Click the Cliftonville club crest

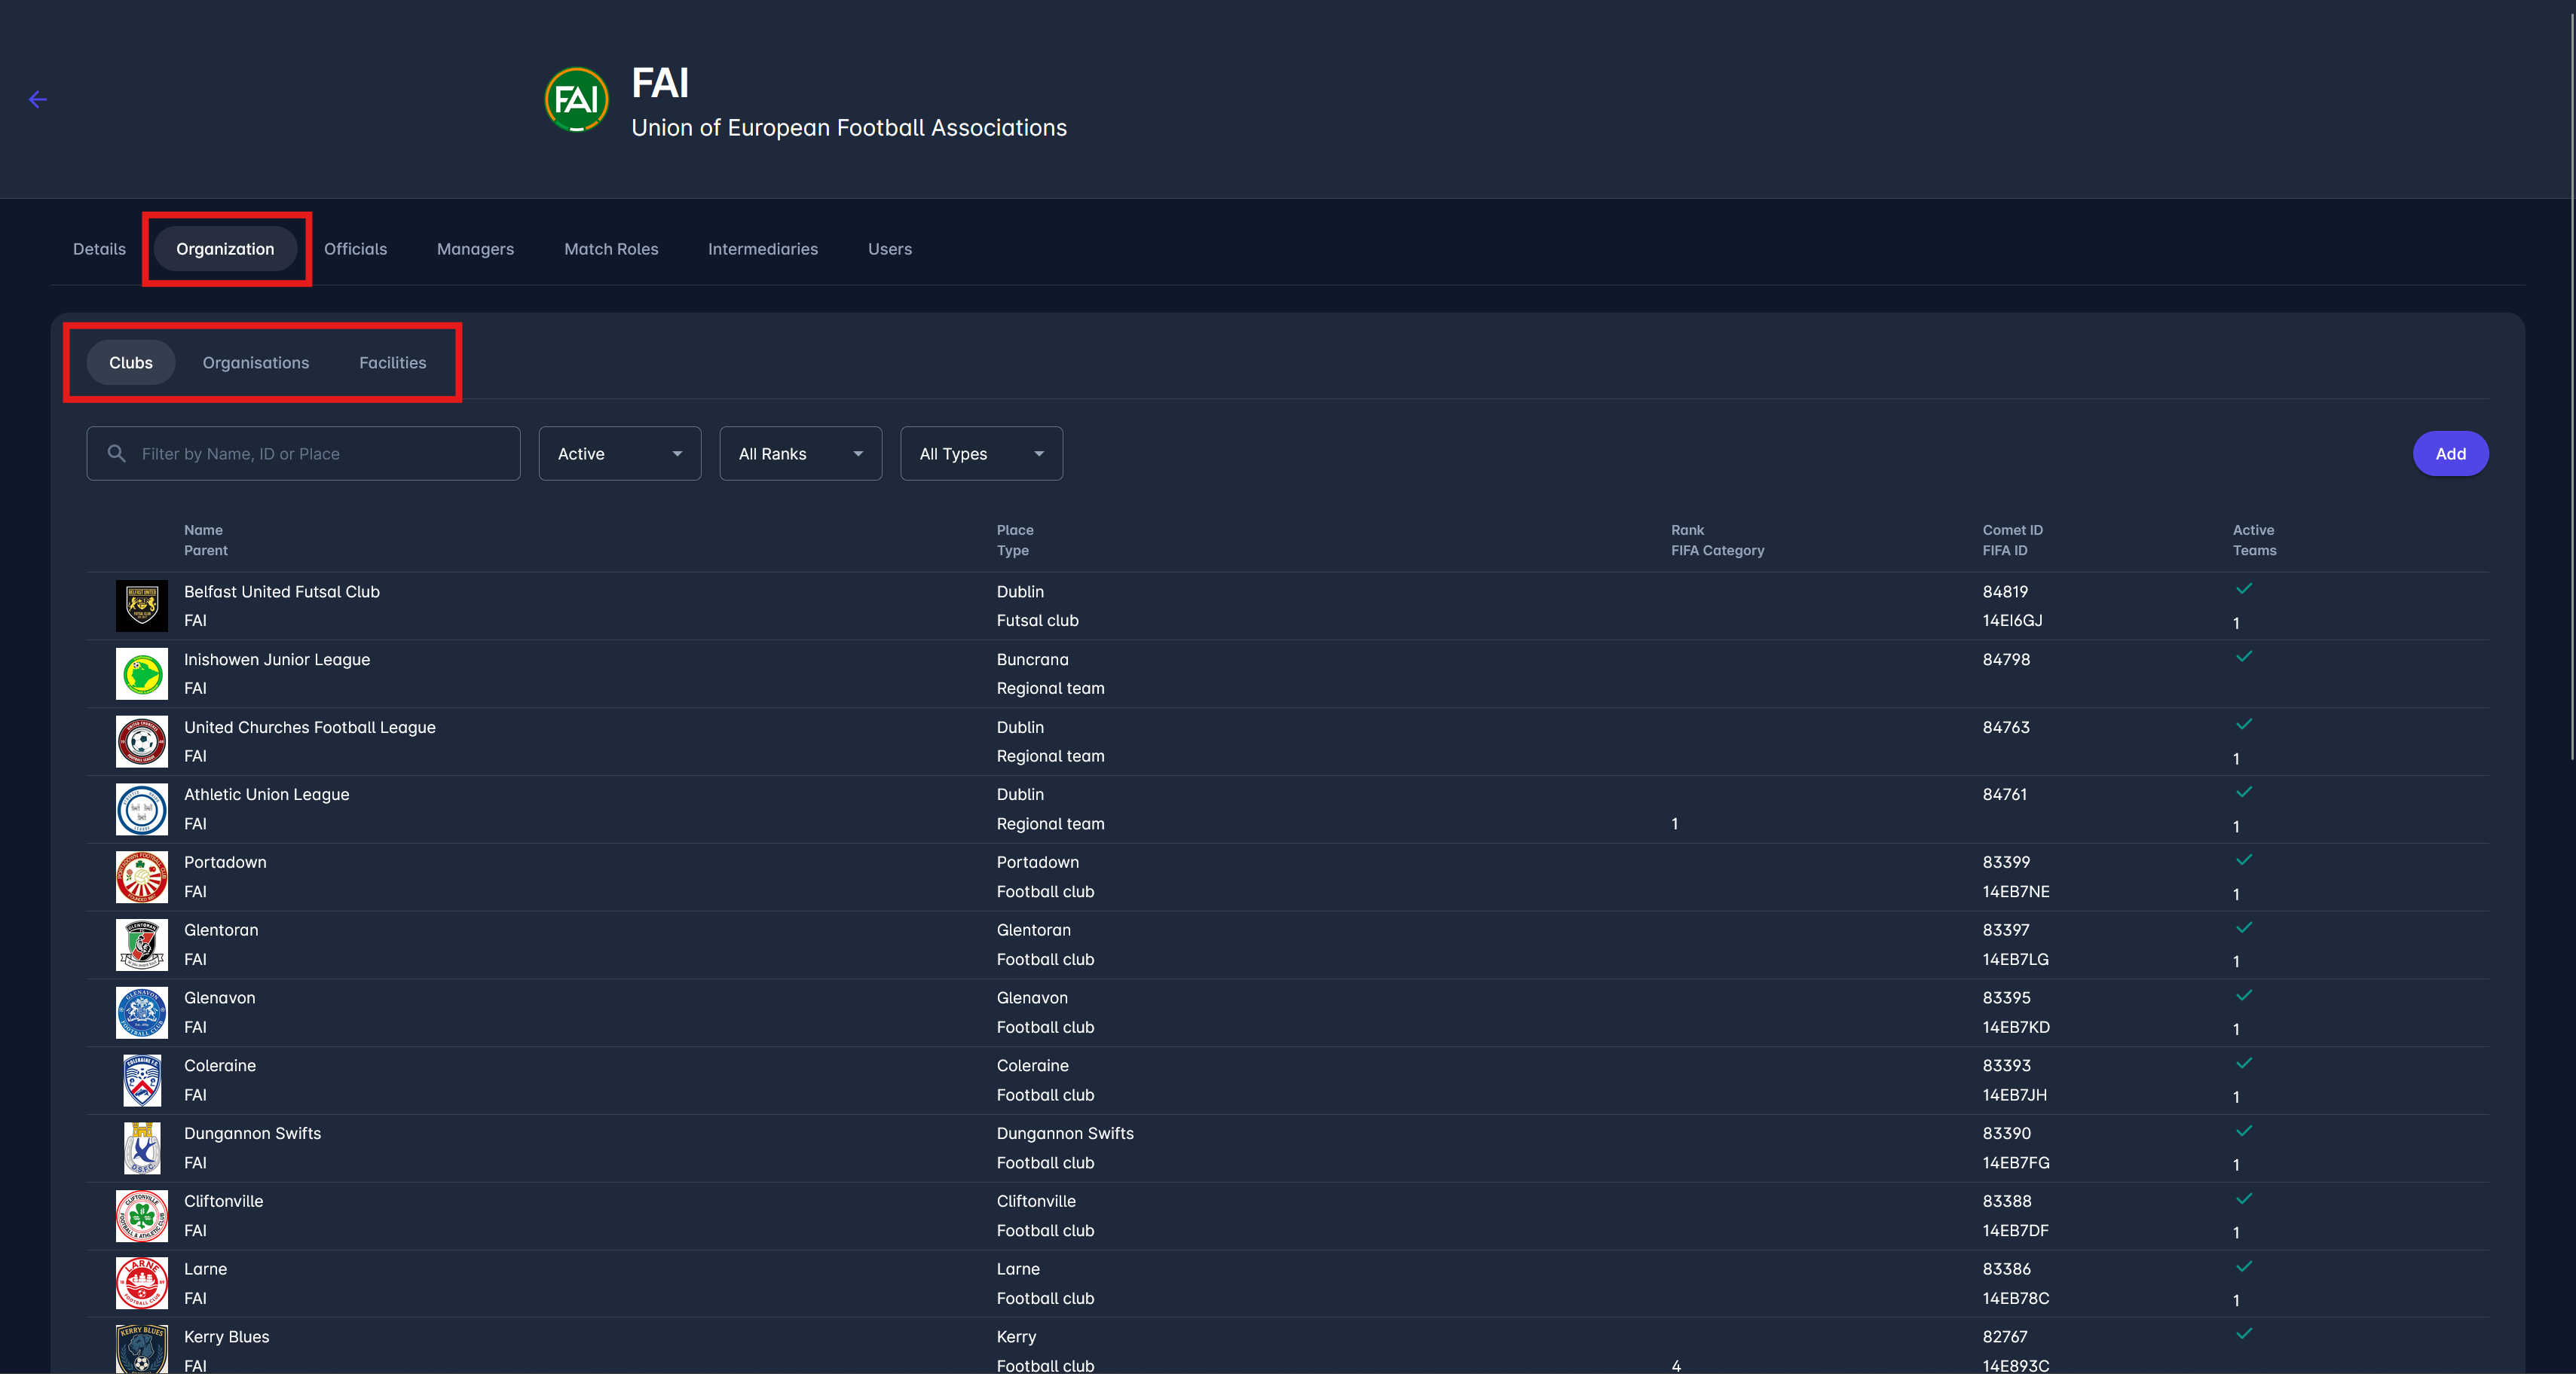tap(141, 1215)
